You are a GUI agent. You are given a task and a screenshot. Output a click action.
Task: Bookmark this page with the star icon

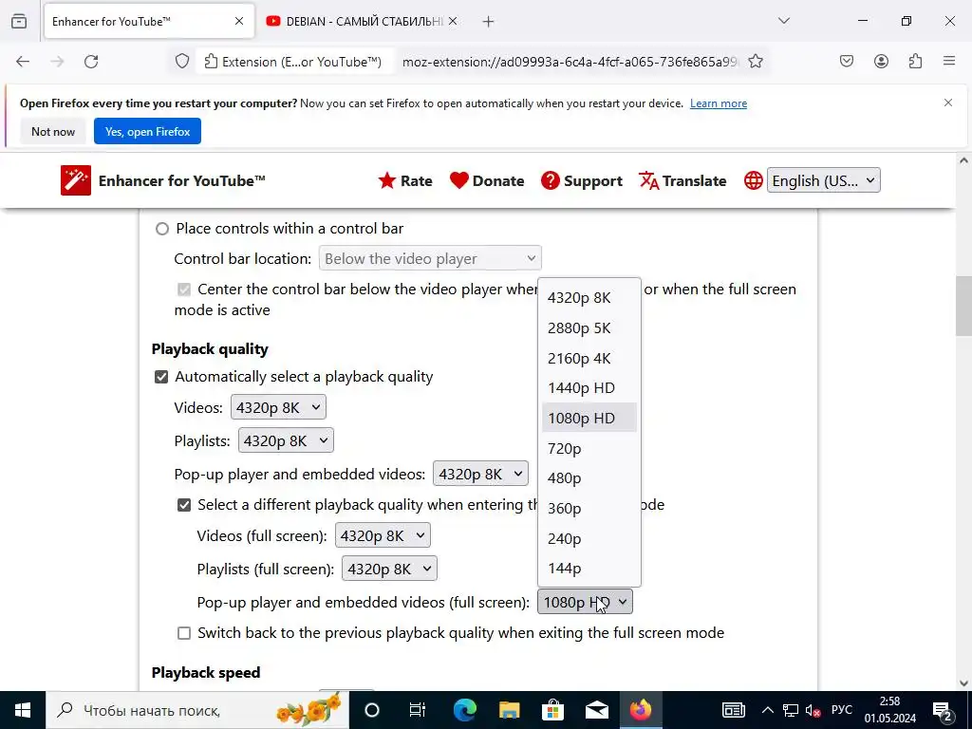tap(755, 62)
